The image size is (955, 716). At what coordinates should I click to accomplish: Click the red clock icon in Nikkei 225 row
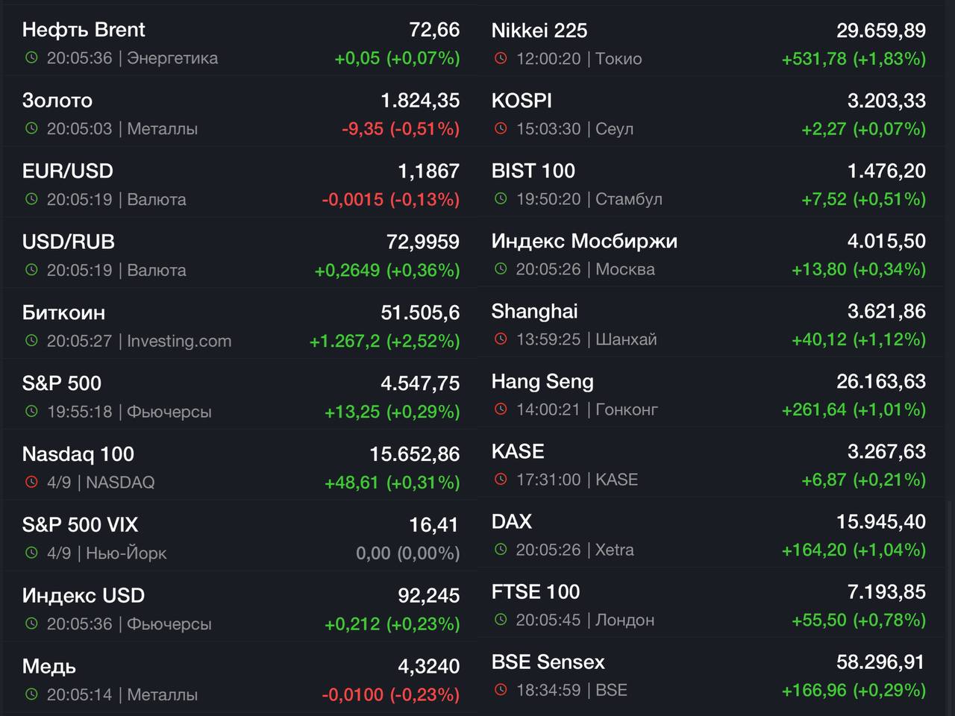[501, 59]
